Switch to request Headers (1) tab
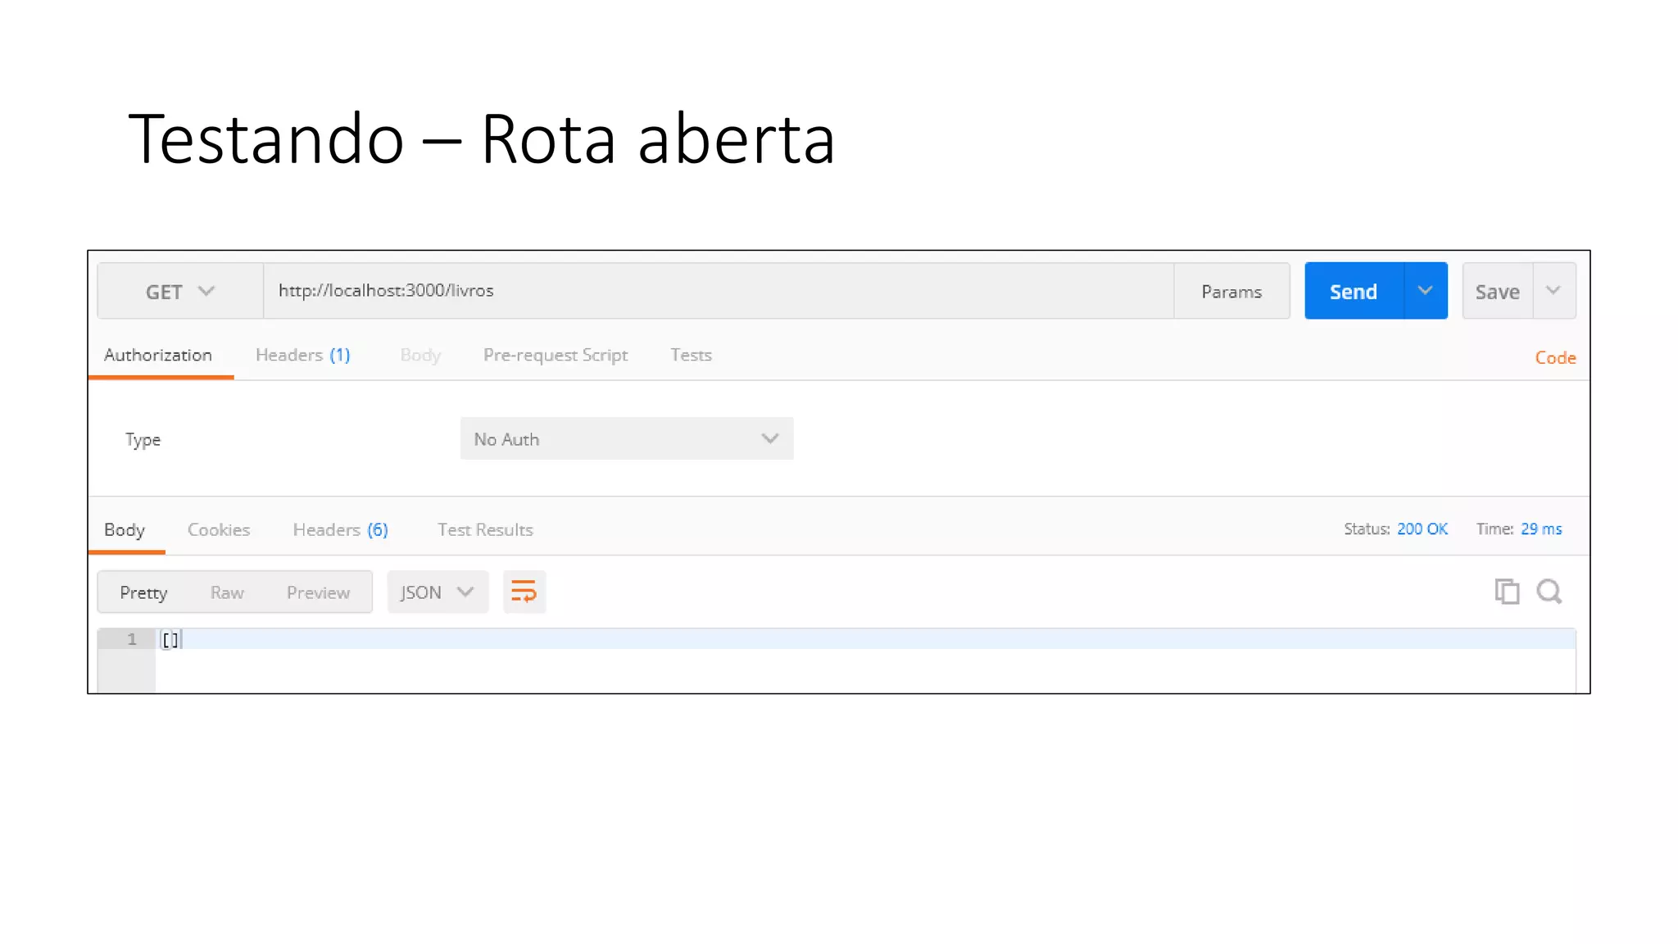The image size is (1678, 944). (x=303, y=355)
